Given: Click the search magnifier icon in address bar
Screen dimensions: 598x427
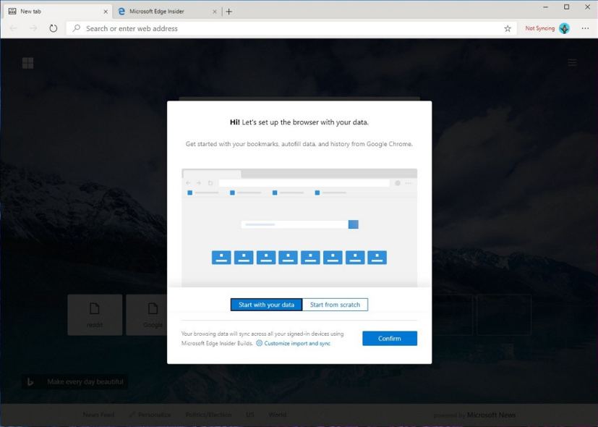Looking at the screenshot, I should click(x=77, y=28).
